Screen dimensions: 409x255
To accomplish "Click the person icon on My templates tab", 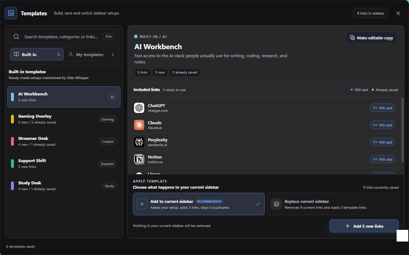I will pos(71,54).
